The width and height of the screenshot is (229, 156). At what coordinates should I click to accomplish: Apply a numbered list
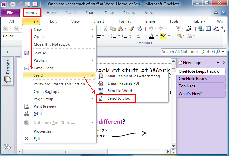tap(125, 36)
